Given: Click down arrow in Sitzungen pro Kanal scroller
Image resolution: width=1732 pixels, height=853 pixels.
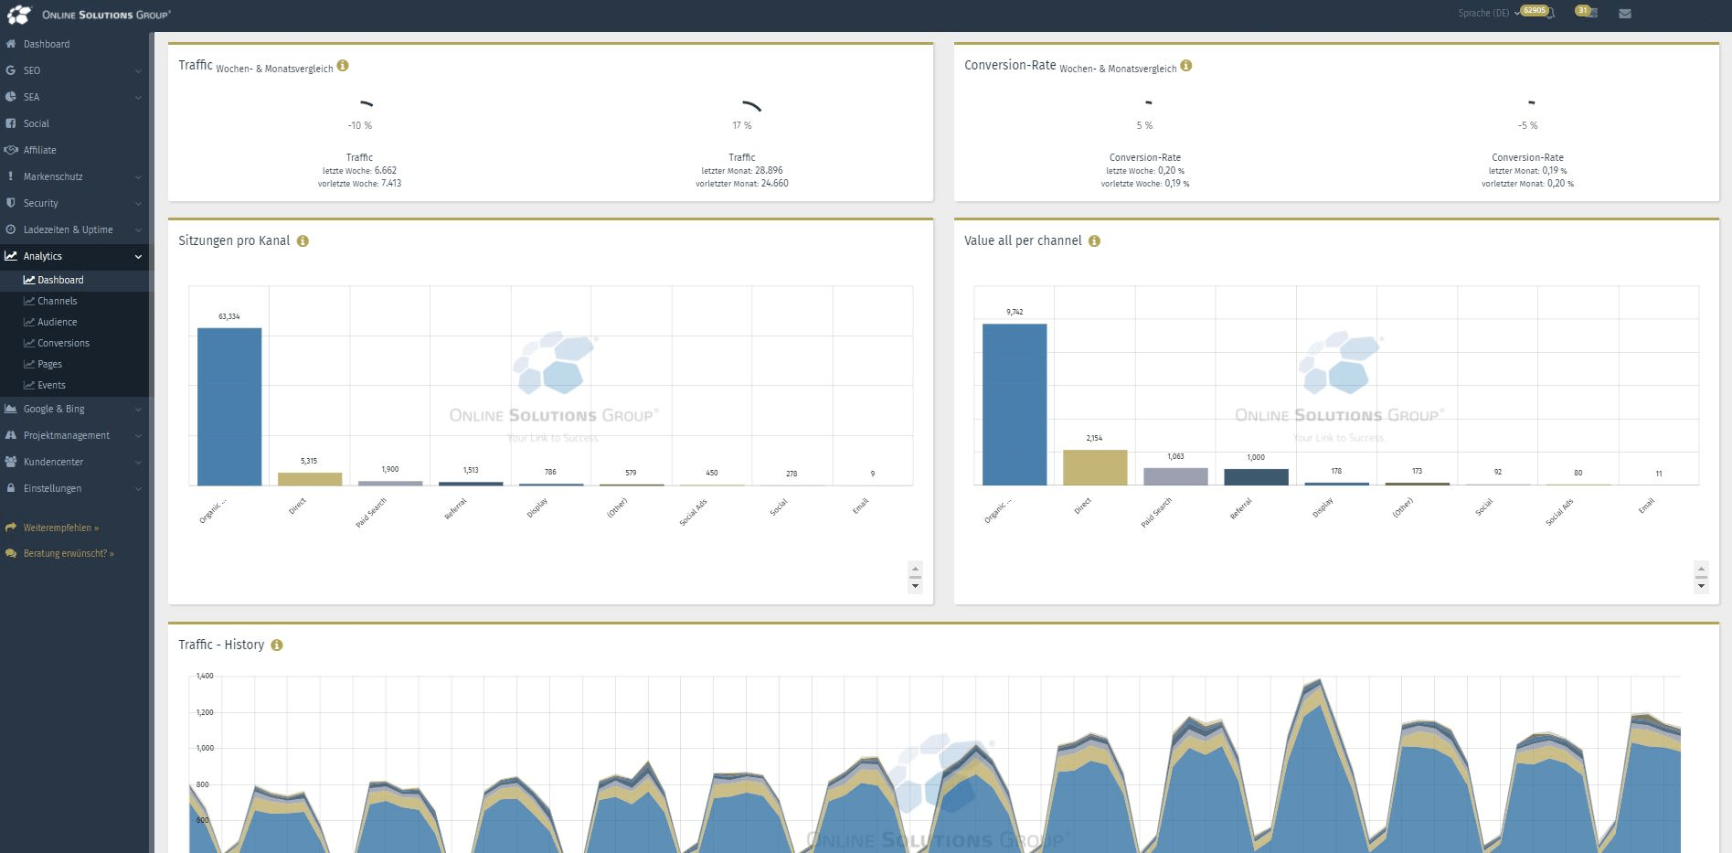Looking at the screenshot, I should (915, 586).
